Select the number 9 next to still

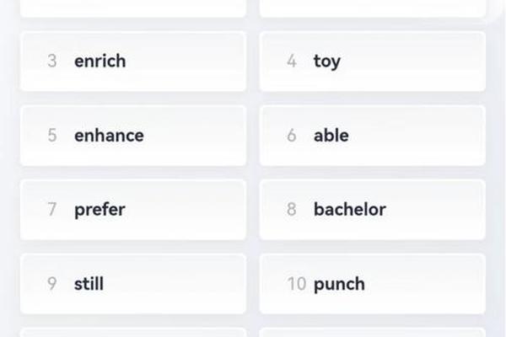[x=52, y=283]
